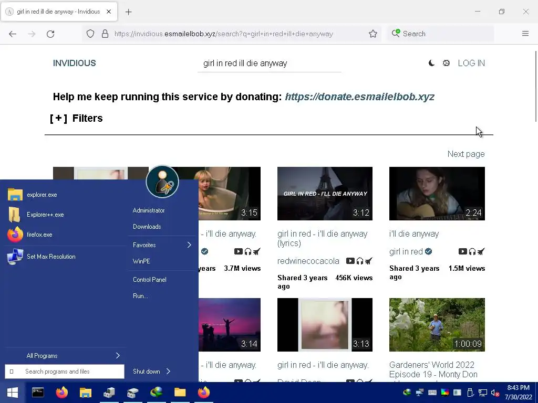
Task: Open 'girl in red - i'll die anyway (lyrics)' title
Action: [323, 239]
